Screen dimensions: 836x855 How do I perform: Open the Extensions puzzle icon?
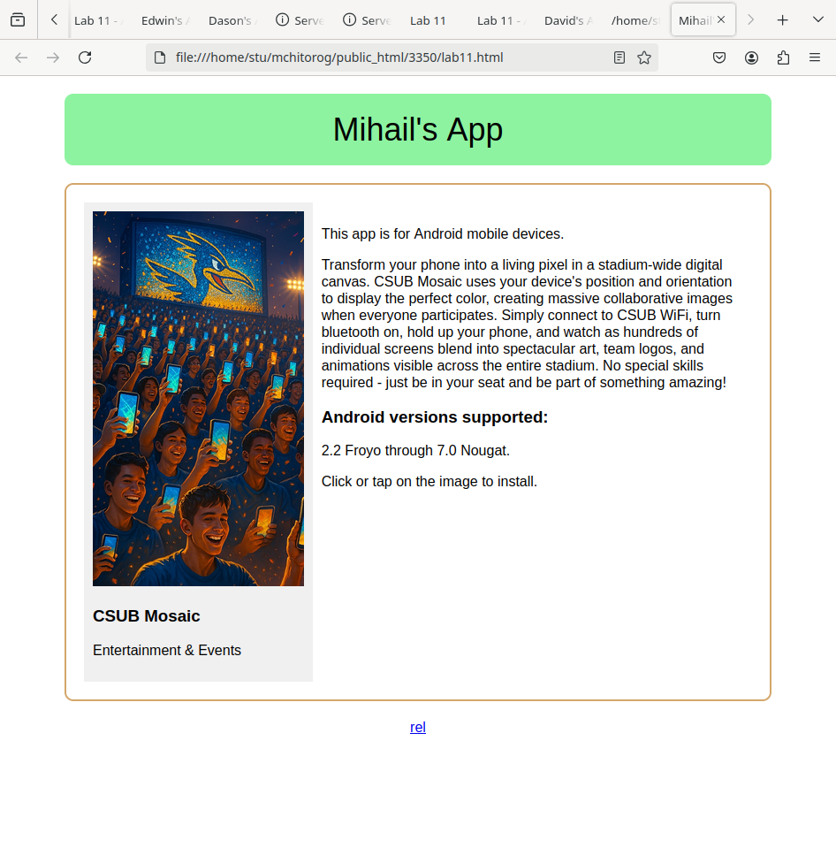(783, 57)
